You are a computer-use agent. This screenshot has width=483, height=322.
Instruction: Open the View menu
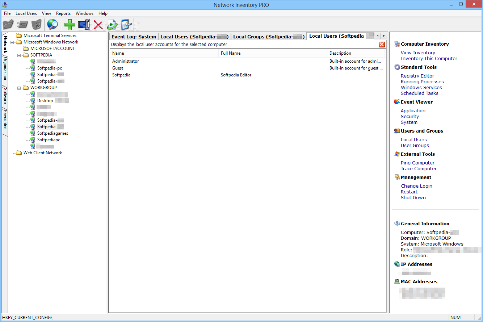click(x=46, y=13)
